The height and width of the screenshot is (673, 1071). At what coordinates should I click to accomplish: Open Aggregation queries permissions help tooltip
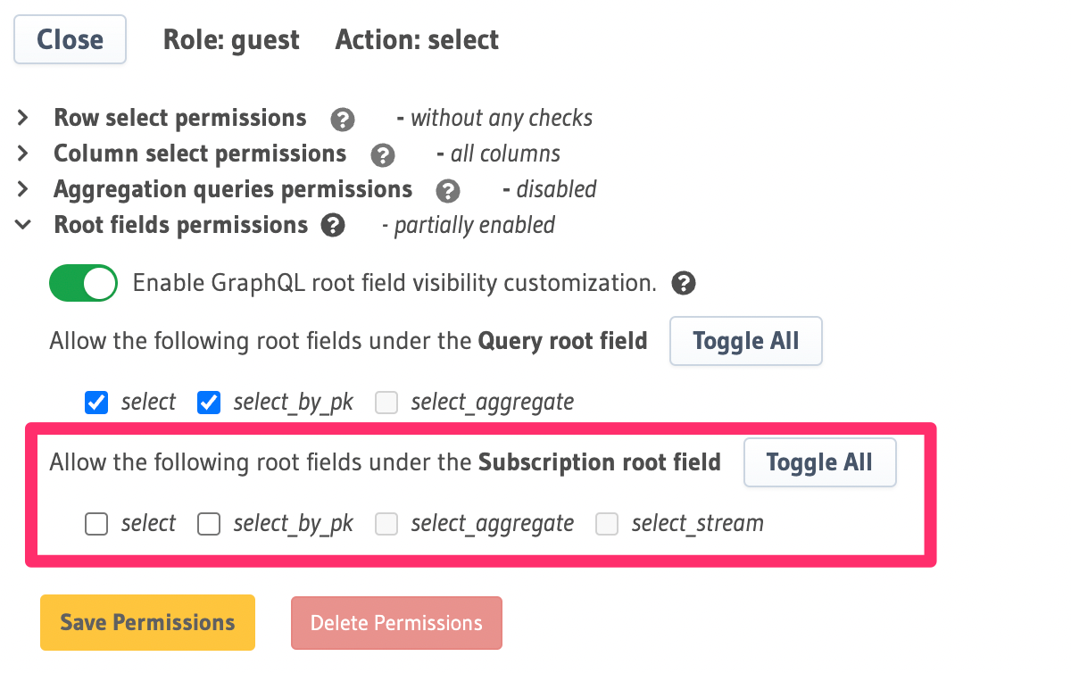448,190
